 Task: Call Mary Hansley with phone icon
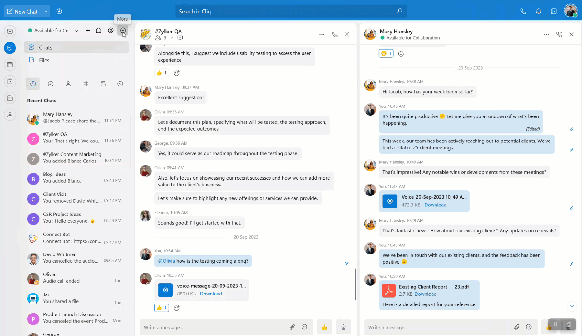coord(559,34)
